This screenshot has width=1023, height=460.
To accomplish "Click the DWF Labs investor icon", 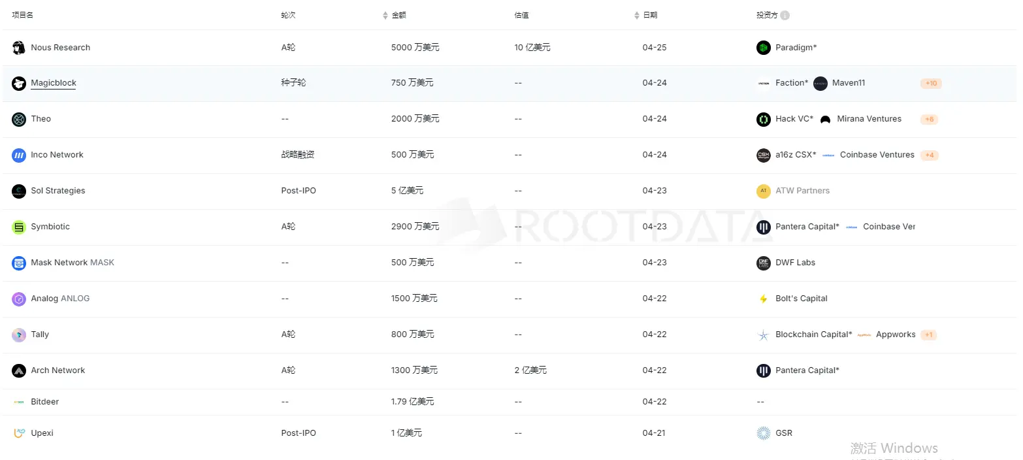I will pyautogui.click(x=763, y=263).
